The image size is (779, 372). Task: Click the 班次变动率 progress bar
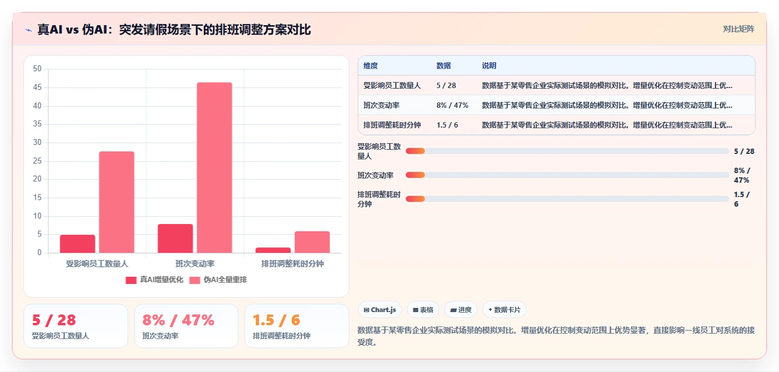[567, 175]
